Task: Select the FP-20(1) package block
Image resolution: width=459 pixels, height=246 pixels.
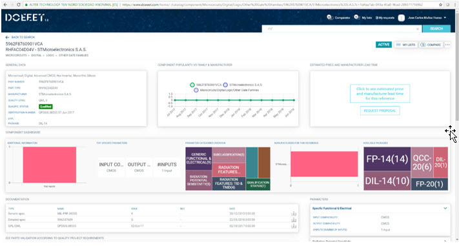Action: click(429, 184)
